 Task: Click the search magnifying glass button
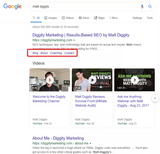150,6
